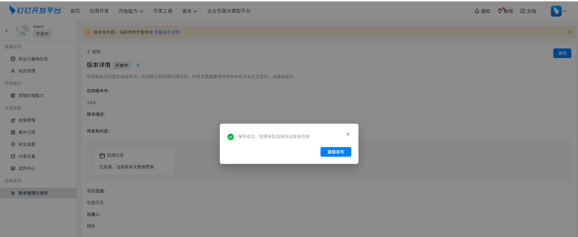Click the DingTalk open platform logo

[35, 11]
